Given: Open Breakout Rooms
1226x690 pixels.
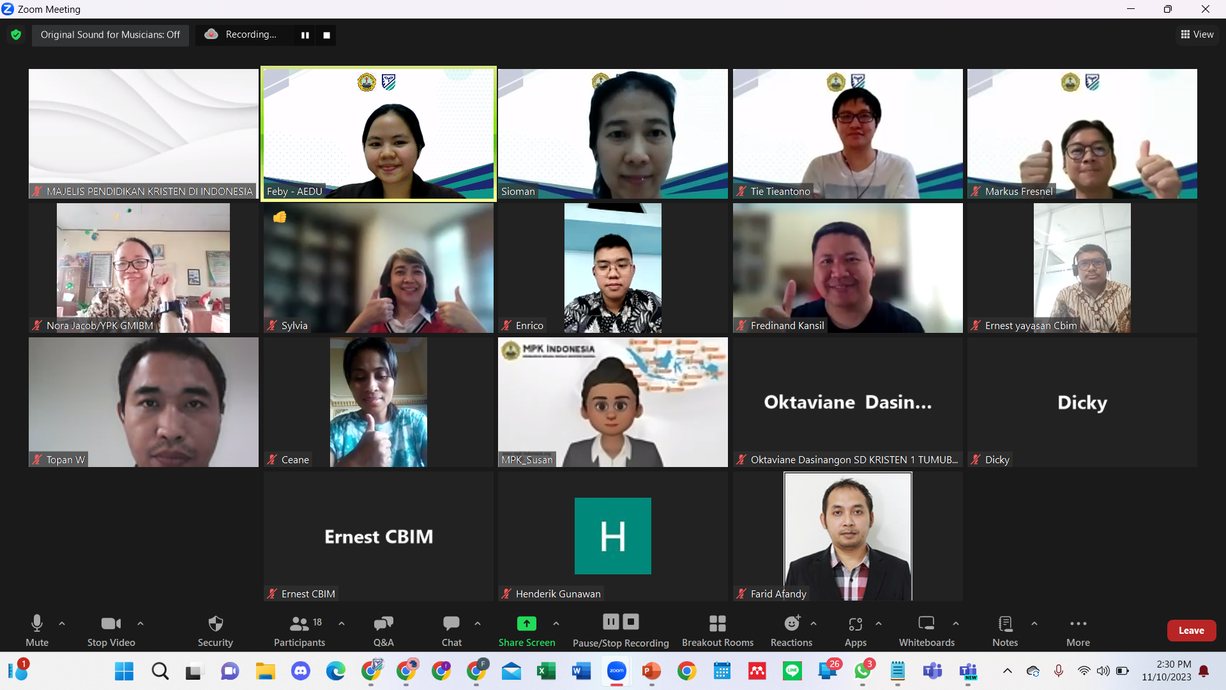Looking at the screenshot, I should (x=717, y=630).
